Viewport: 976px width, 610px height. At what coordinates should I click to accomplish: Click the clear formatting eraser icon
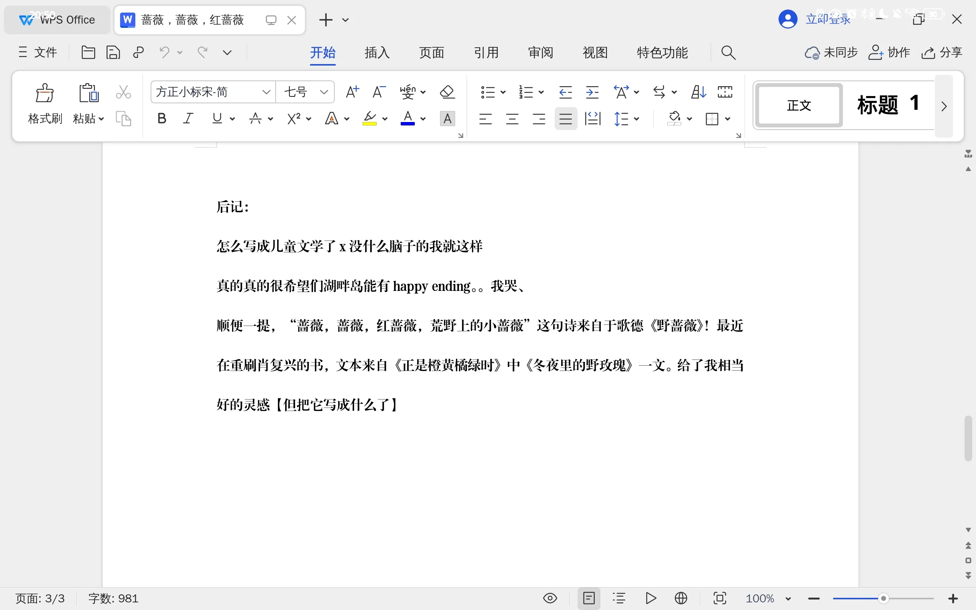pyautogui.click(x=447, y=92)
